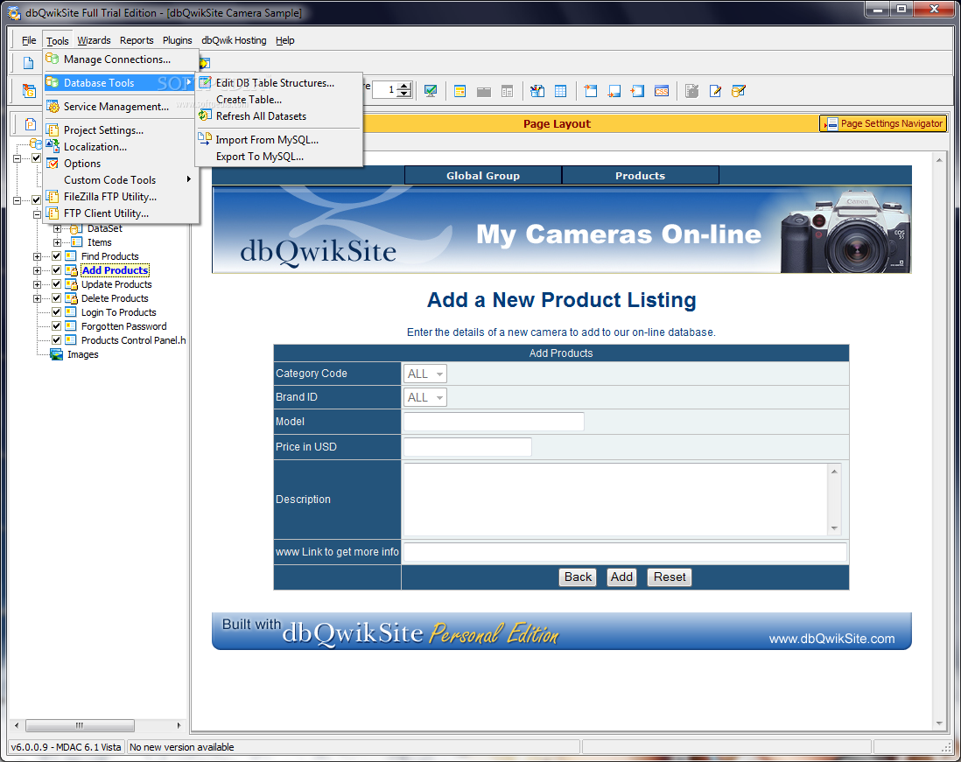Toggle the Login To Products checkbox

click(x=56, y=312)
